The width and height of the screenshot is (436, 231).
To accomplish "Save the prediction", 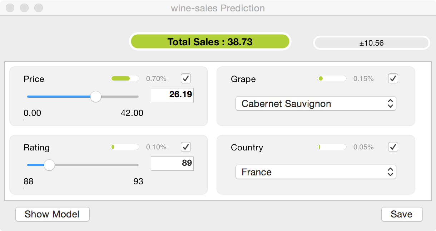I will [x=402, y=214].
